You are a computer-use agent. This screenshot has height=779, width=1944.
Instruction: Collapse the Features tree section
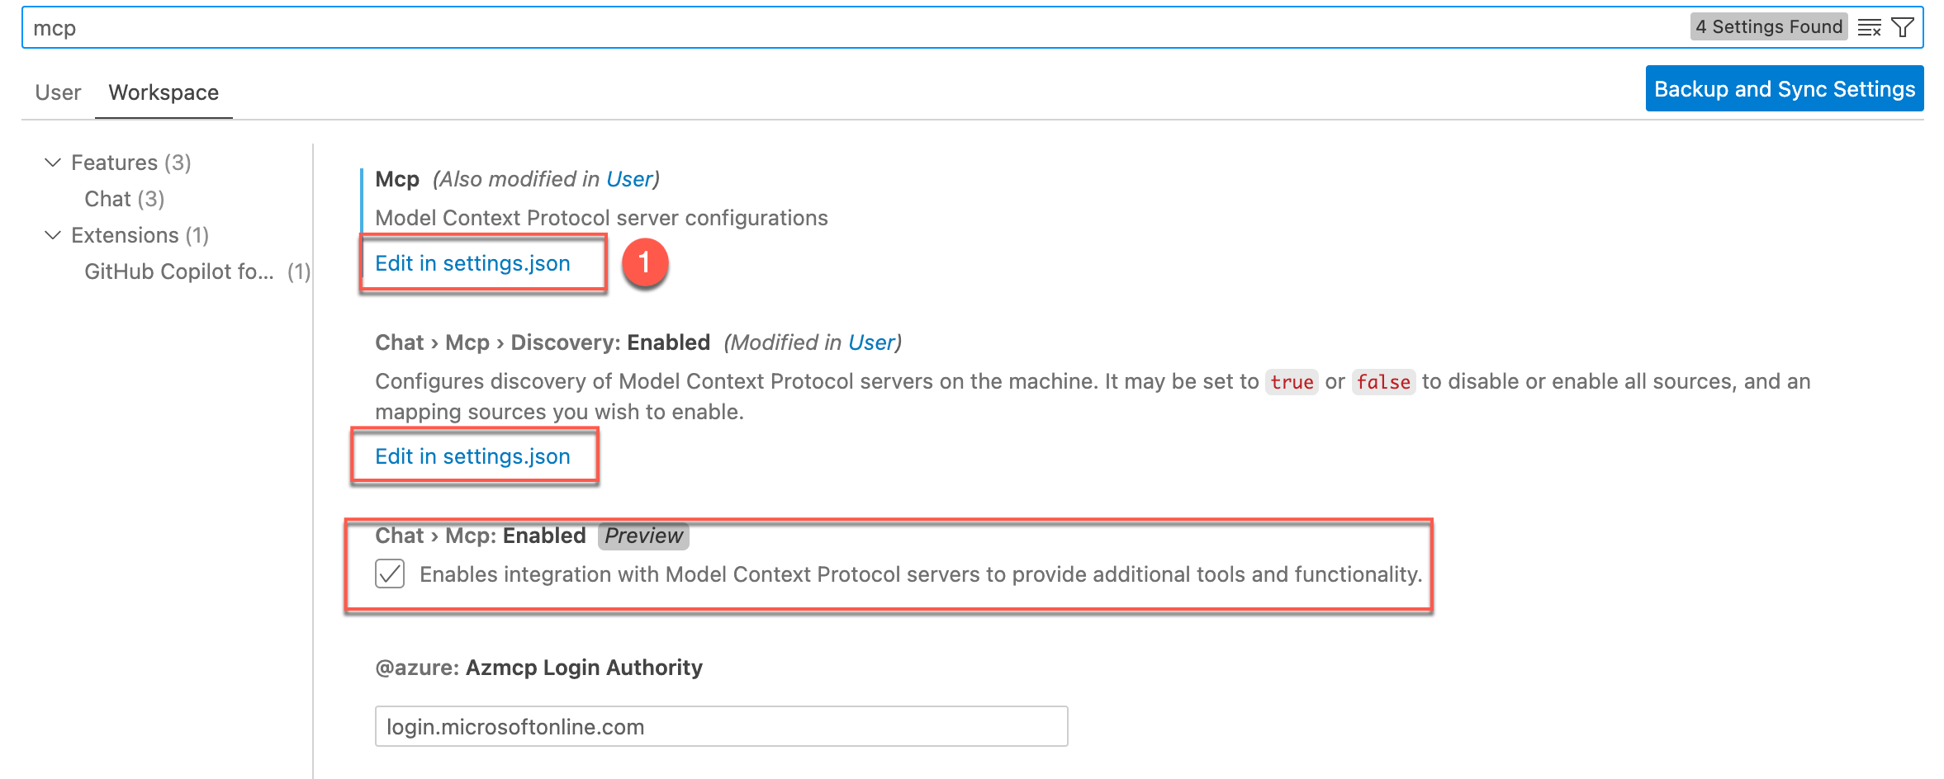click(x=51, y=162)
